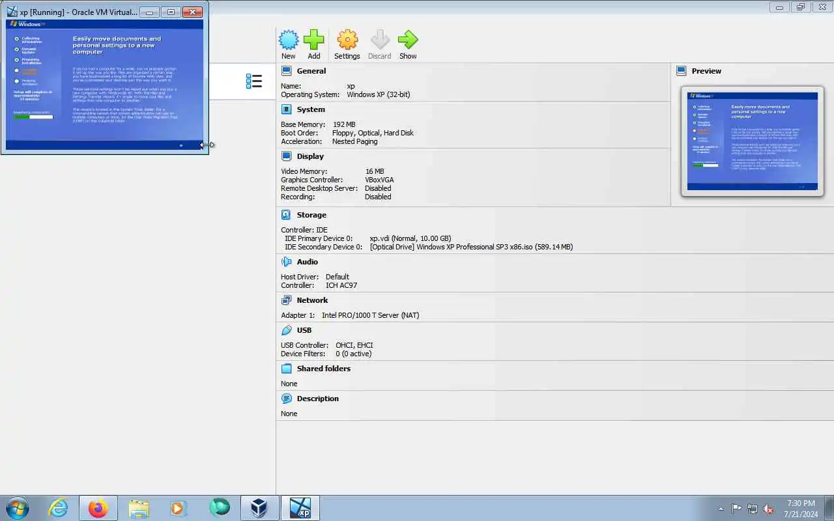Click the Name value "xp"
Viewport: 834px width, 521px height.
pyautogui.click(x=351, y=86)
